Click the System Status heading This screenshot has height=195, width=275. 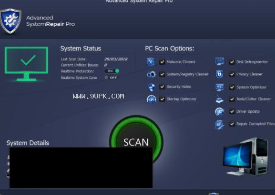point(81,49)
